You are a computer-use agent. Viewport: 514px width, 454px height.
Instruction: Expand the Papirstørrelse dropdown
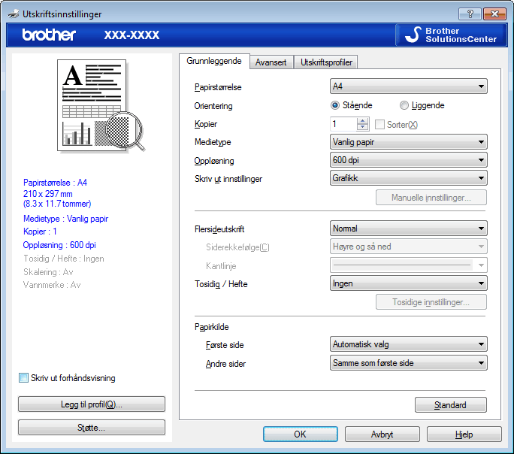[409, 86]
